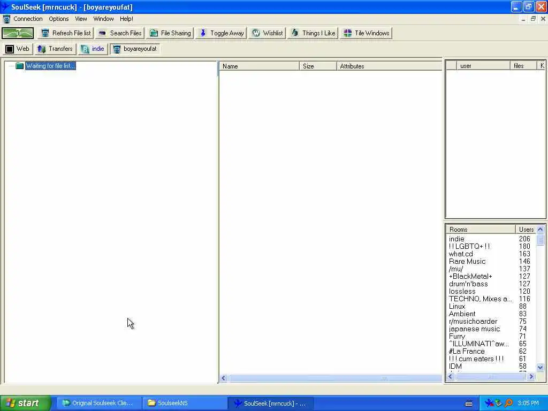Screen dimensions: 548x411
Task: Select the Furry room
Action: (x=490, y=337)
